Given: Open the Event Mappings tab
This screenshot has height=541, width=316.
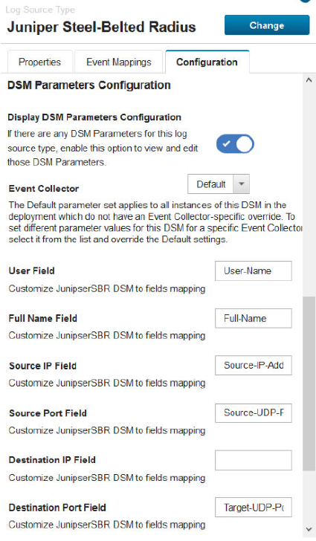Looking at the screenshot, I should [x=118, y=62].
